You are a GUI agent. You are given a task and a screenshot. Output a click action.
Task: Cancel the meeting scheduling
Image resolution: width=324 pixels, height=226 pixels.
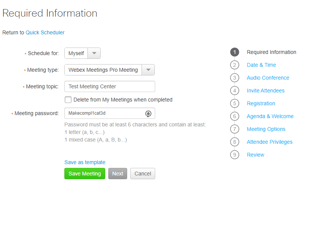[143, 174]
